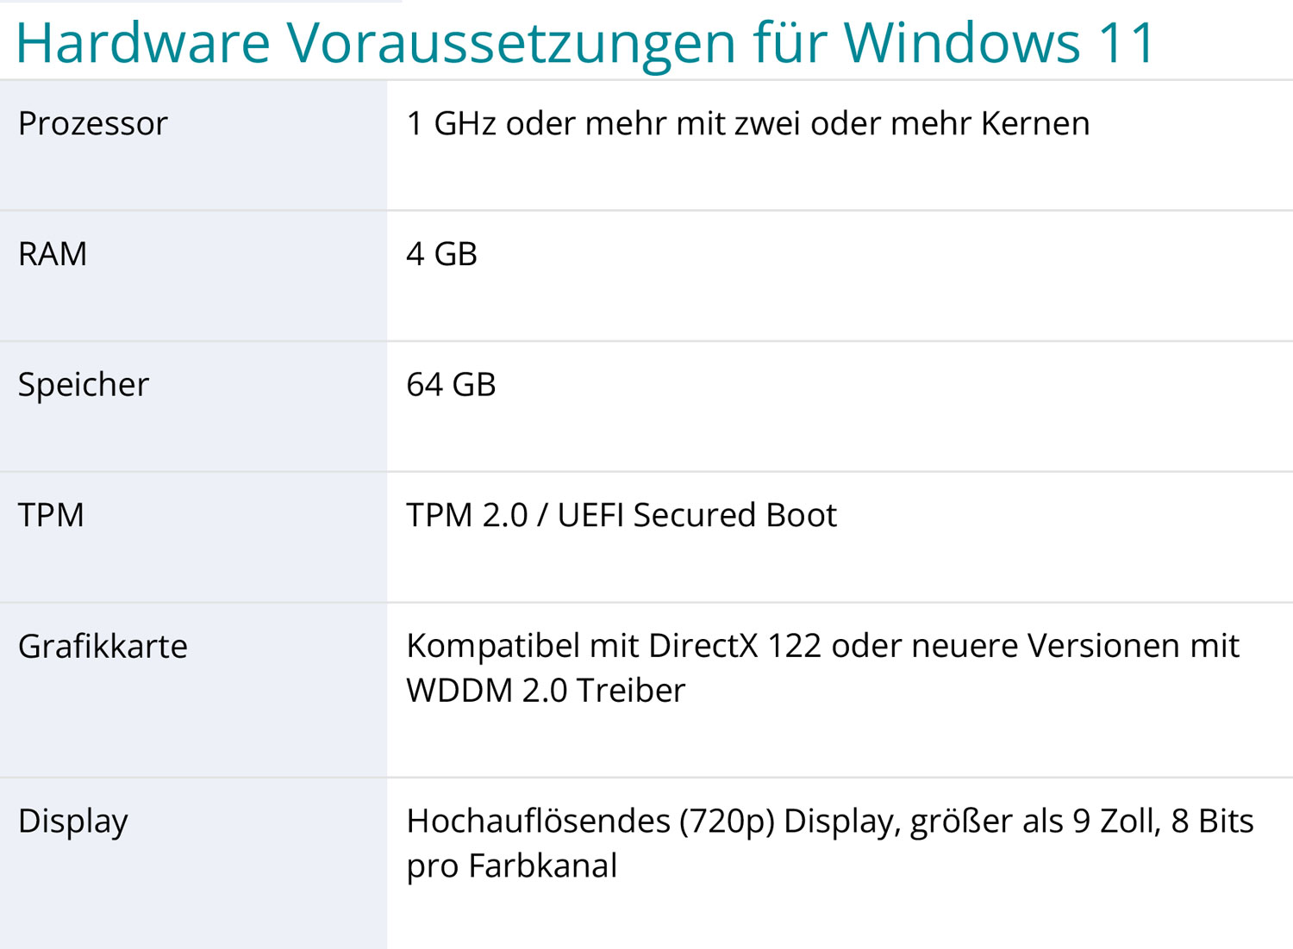The image size is (1293, 949).
Task: Click the word 'Windows 11' in the heading
Action: (999, 42)
